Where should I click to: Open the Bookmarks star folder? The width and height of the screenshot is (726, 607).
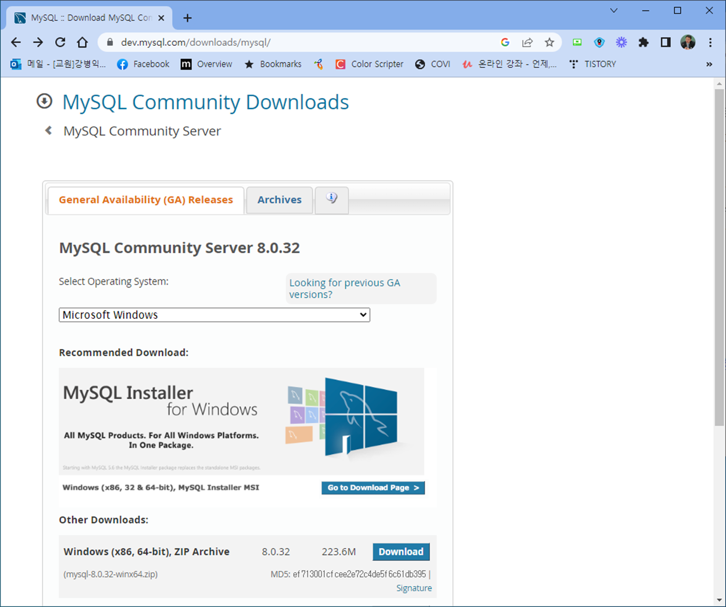273,64
